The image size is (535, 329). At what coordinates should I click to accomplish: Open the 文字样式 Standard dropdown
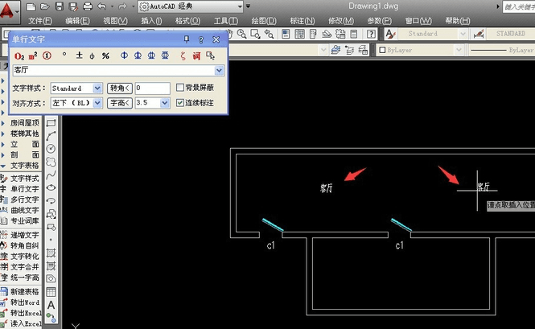tap(97, 88)
